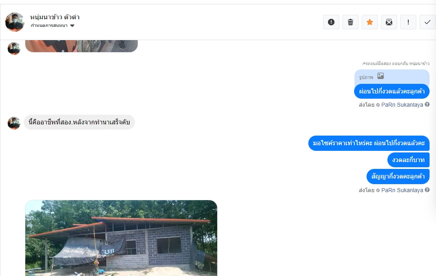Click the message สัญญากี่งวดคะลูกค้า
This screenshot has height=276, width=436.
398,176
